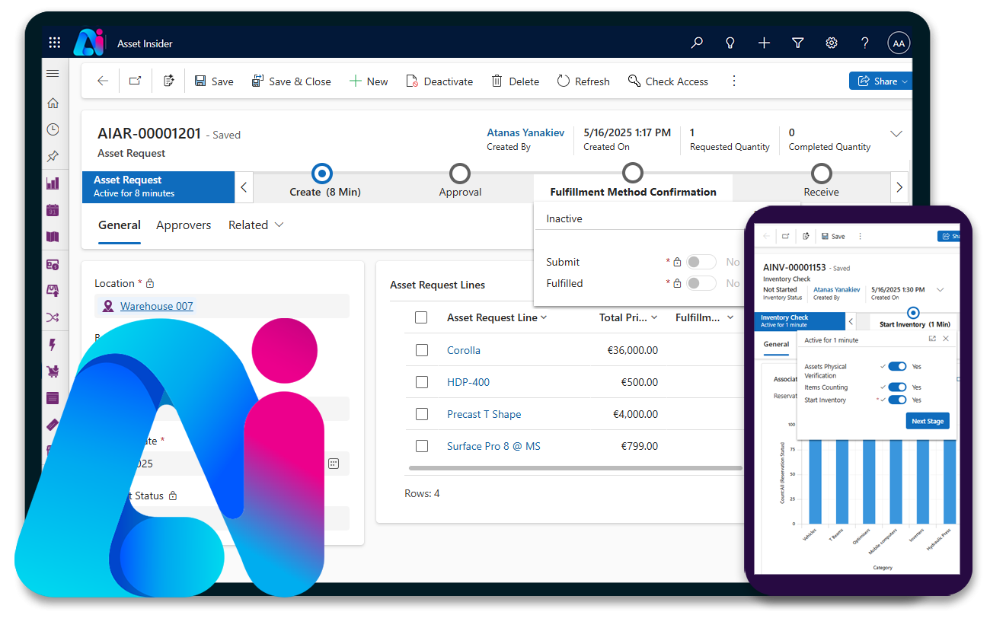Open record in new window icon
Image resolution: width=990 pixels, height=631 pixels.
pos(135,81)
